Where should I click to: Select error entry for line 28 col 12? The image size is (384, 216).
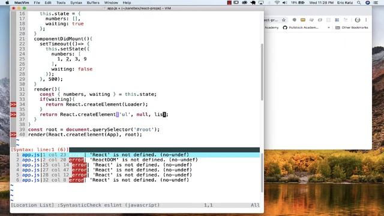pos(135,175)
